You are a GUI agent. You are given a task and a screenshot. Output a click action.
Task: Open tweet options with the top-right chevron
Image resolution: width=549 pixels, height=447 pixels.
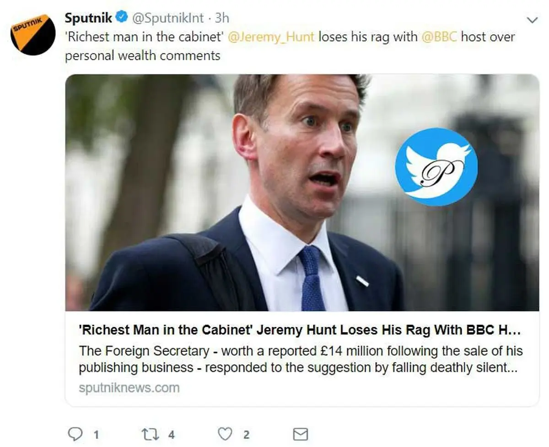532,20
